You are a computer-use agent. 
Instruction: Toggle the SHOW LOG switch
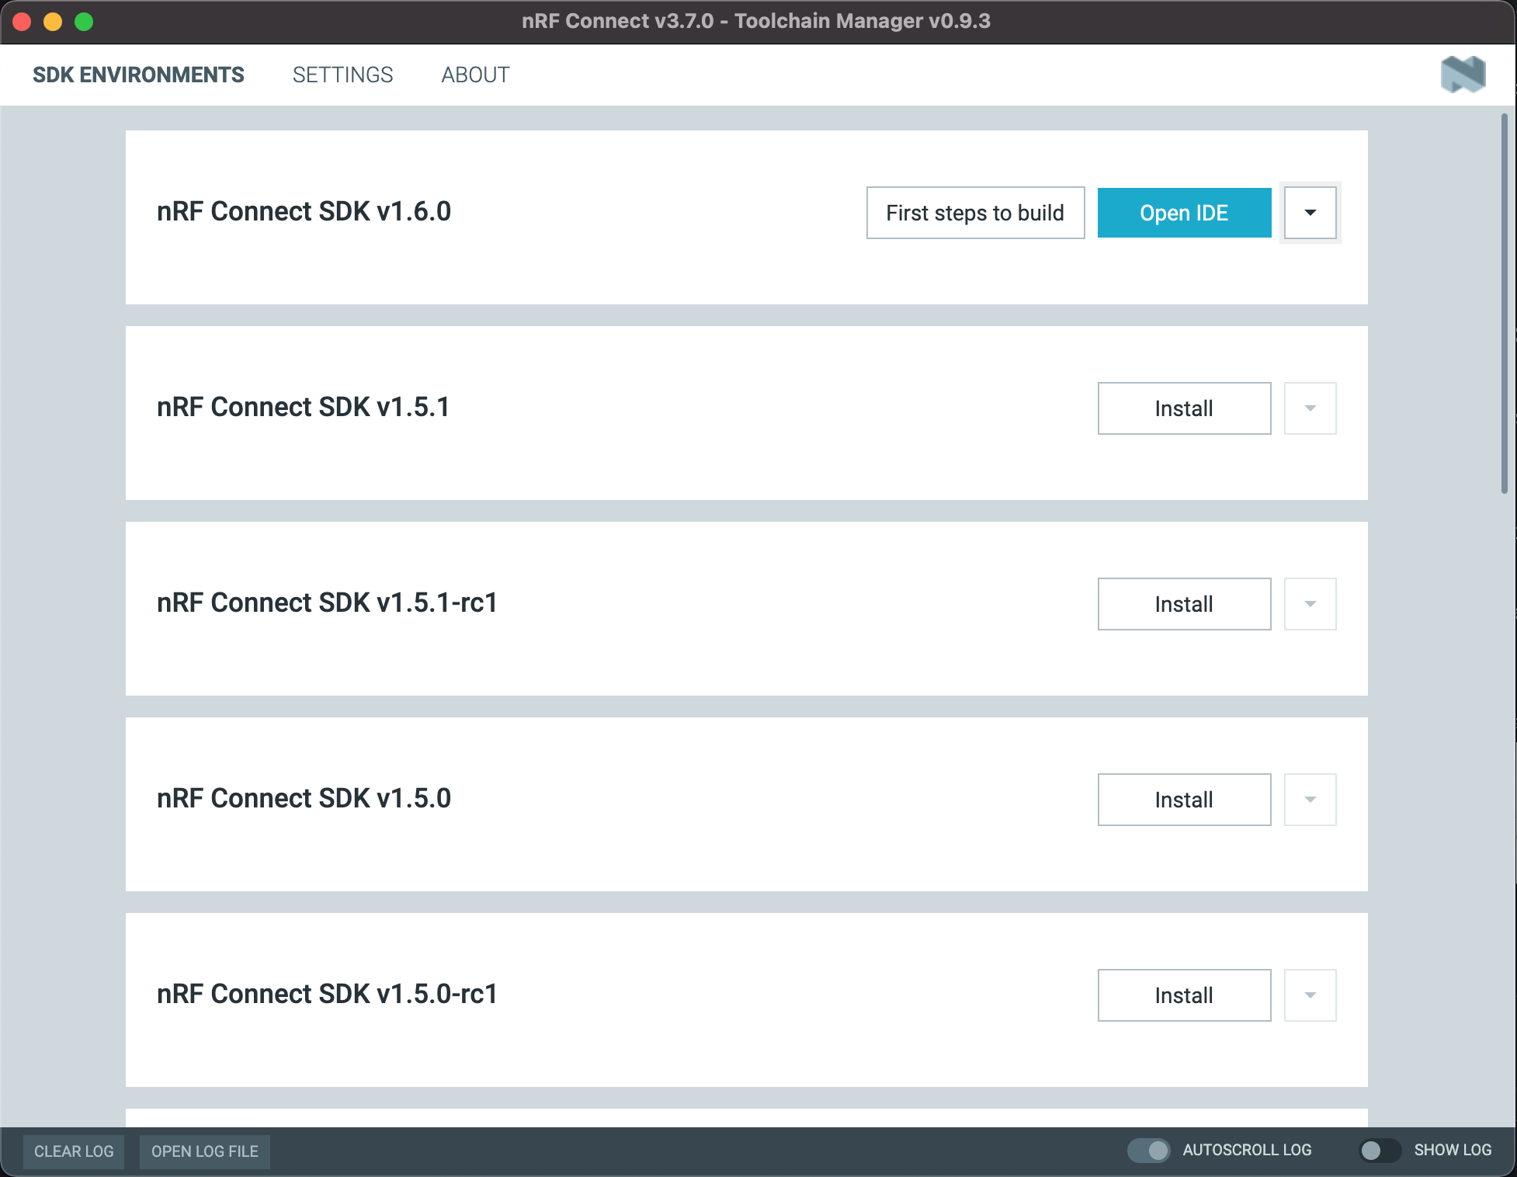(1380, 1151)
